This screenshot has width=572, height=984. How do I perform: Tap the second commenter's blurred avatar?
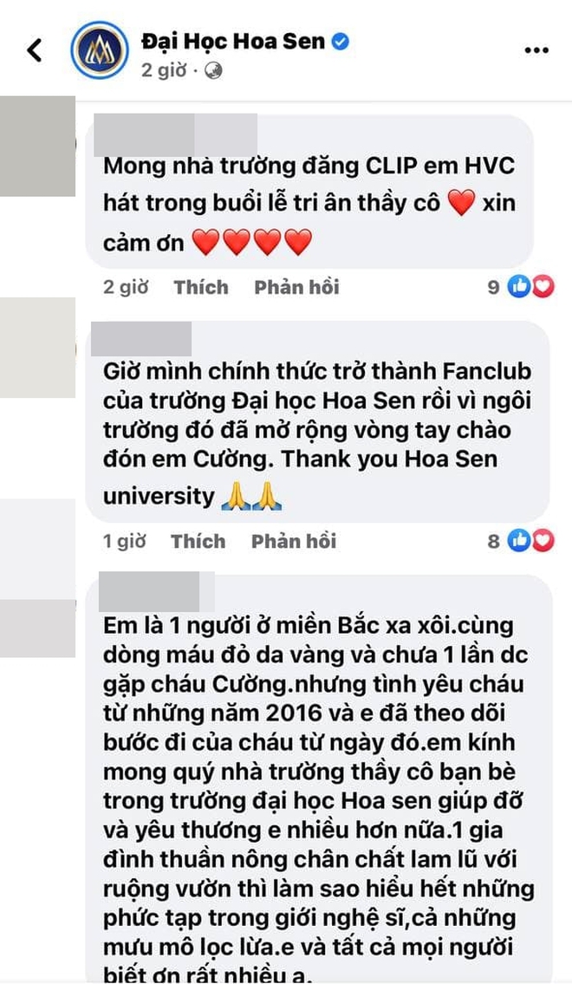(37, 348)
